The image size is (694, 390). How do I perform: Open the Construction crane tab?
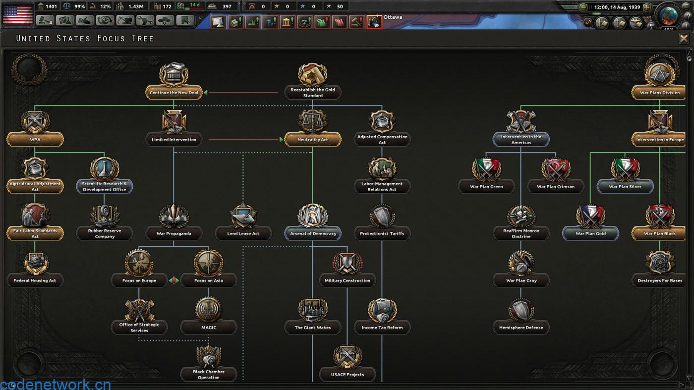124,21
